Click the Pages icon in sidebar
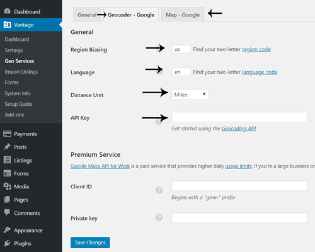The height and width of the screenshot is (252, 315). coord(7,199)
